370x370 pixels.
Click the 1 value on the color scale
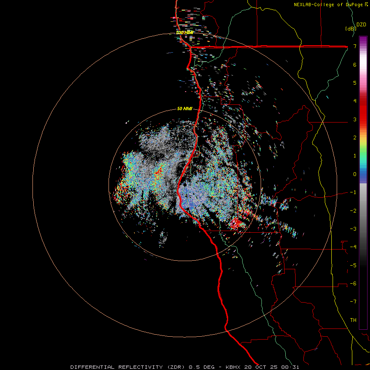click(355, 156)
